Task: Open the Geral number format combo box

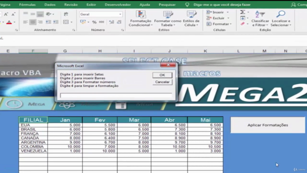Action: (x=101, y=14)
